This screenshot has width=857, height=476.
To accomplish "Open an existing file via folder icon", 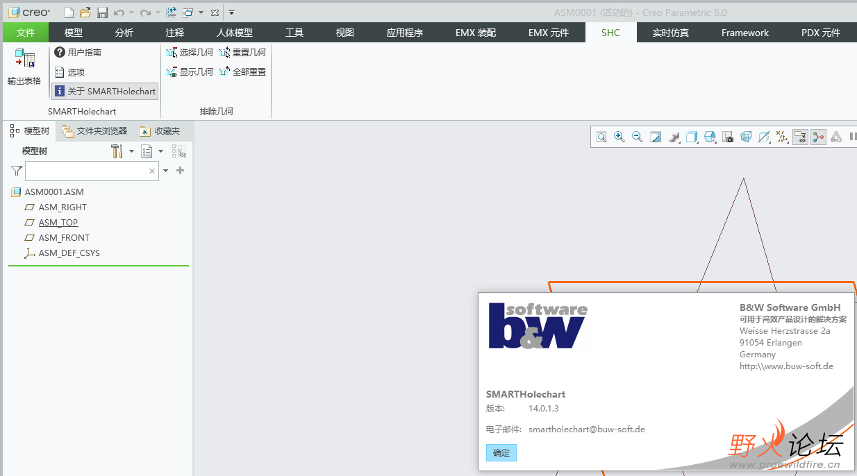I will click(85, 12).
